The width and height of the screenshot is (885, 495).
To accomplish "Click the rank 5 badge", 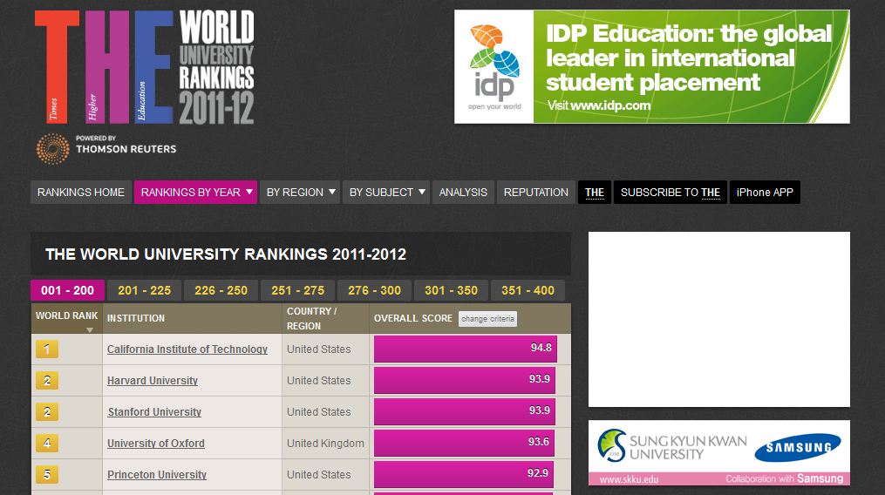I will (47, 475).
